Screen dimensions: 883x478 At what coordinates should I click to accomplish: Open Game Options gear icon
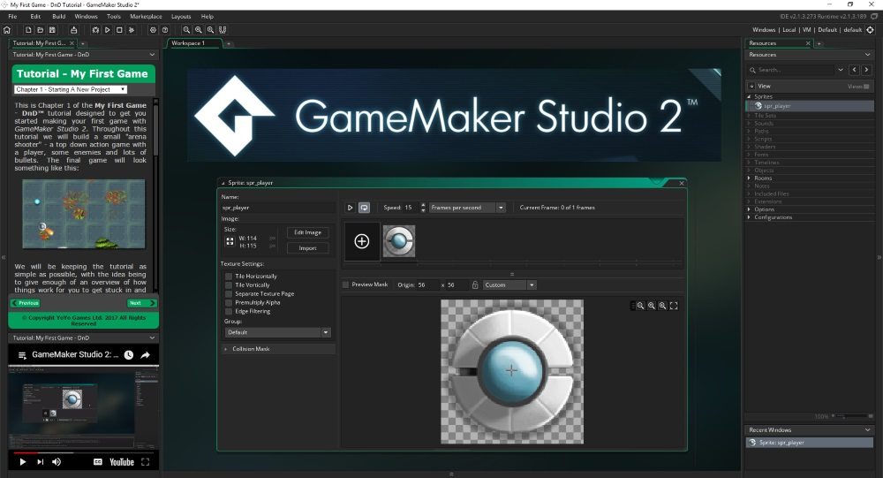click(153, 30)
